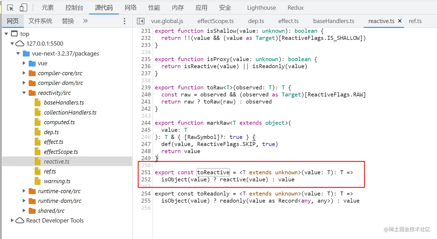
Task: Click the toReadonly identifier on line 254
Action: 213,194
